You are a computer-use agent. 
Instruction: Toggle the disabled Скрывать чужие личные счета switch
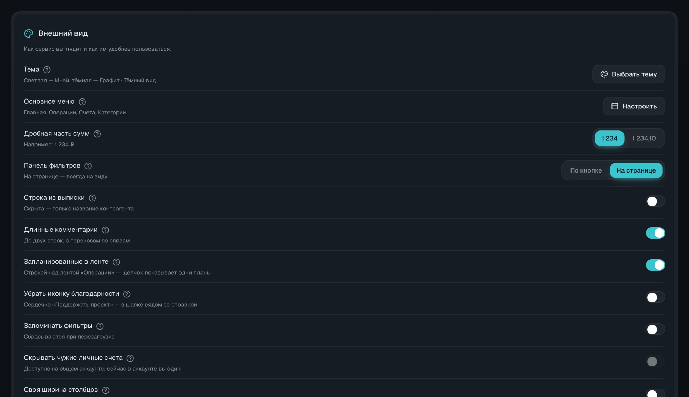pyautogui.click(x=655, y=361)
